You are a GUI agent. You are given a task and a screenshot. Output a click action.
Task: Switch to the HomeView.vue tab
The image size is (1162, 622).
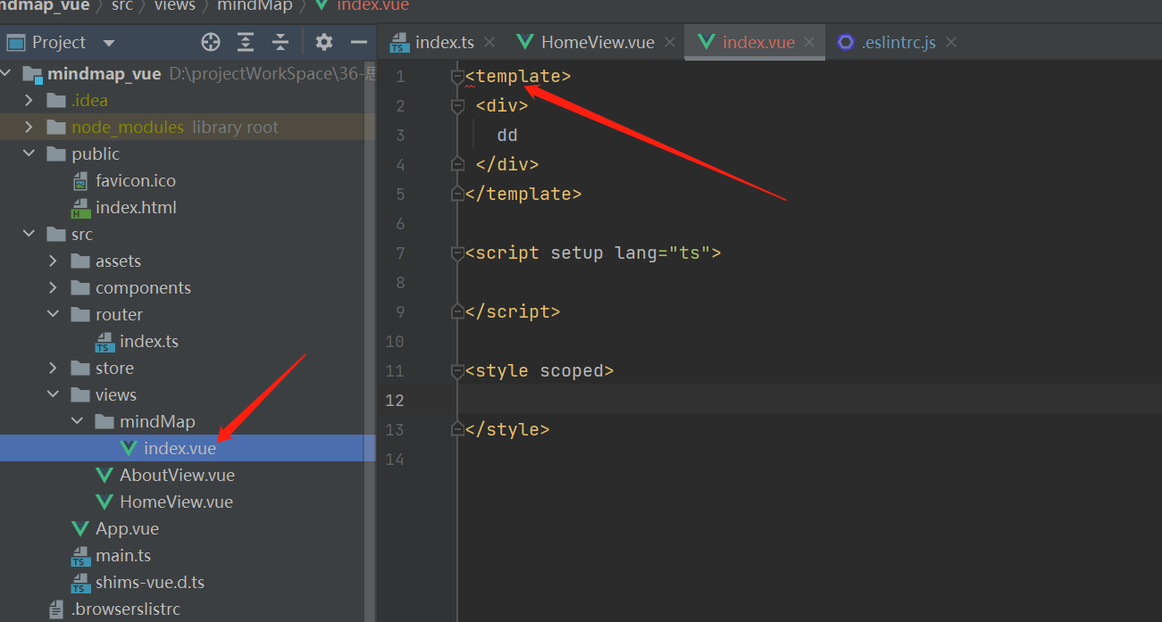coord(597,42)
